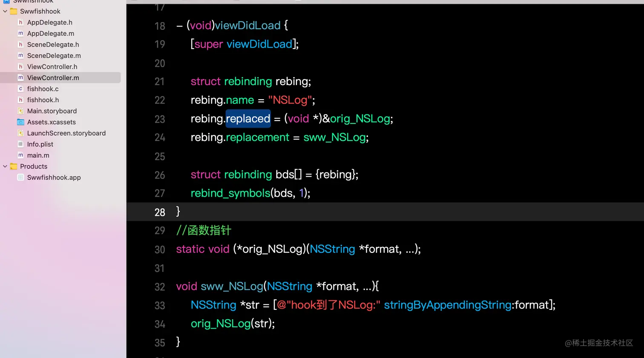Collapse the Swwfishhook group folder
The height and width of the screenshot is (358, 644).
(5, 11)
